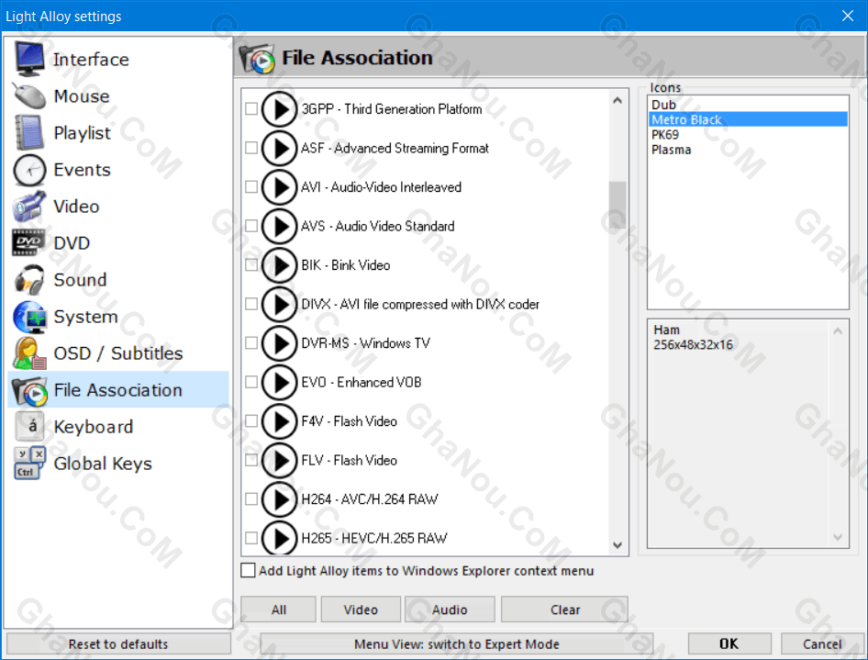868x660 pixels.
Task: Click the play icon beside FLV
Action: click(x=280, y=460)
